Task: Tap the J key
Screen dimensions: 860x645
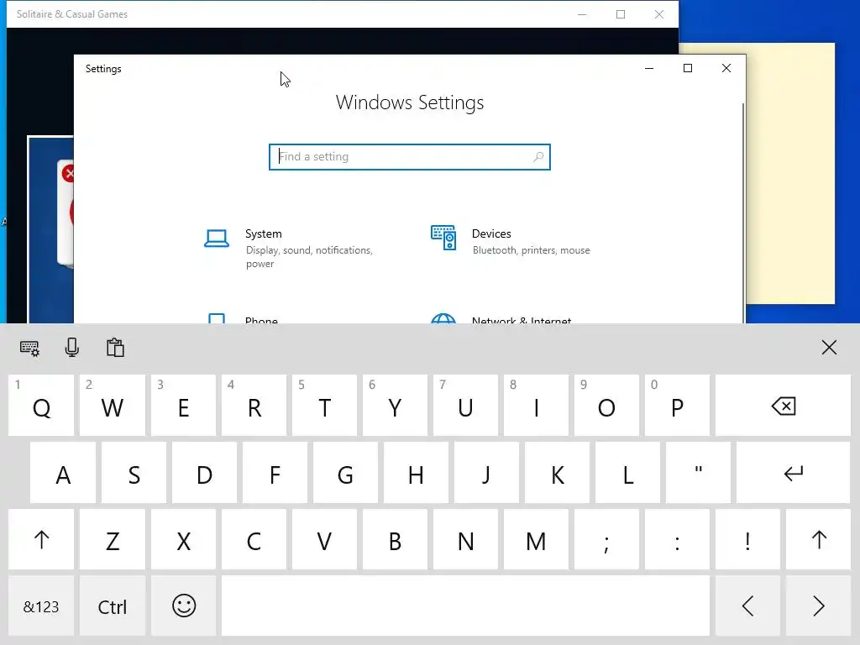Action: pyautogui.click(x=486, y=473)
